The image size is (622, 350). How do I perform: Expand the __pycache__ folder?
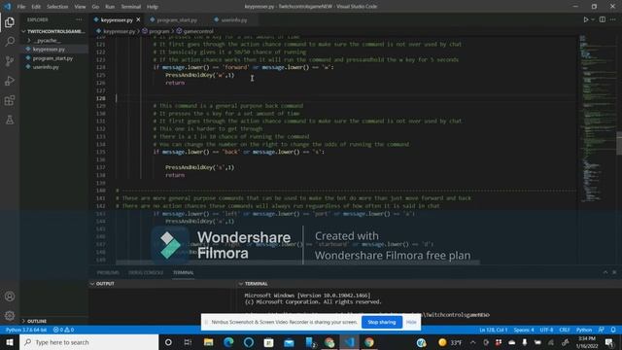click(x=54, y=41)
